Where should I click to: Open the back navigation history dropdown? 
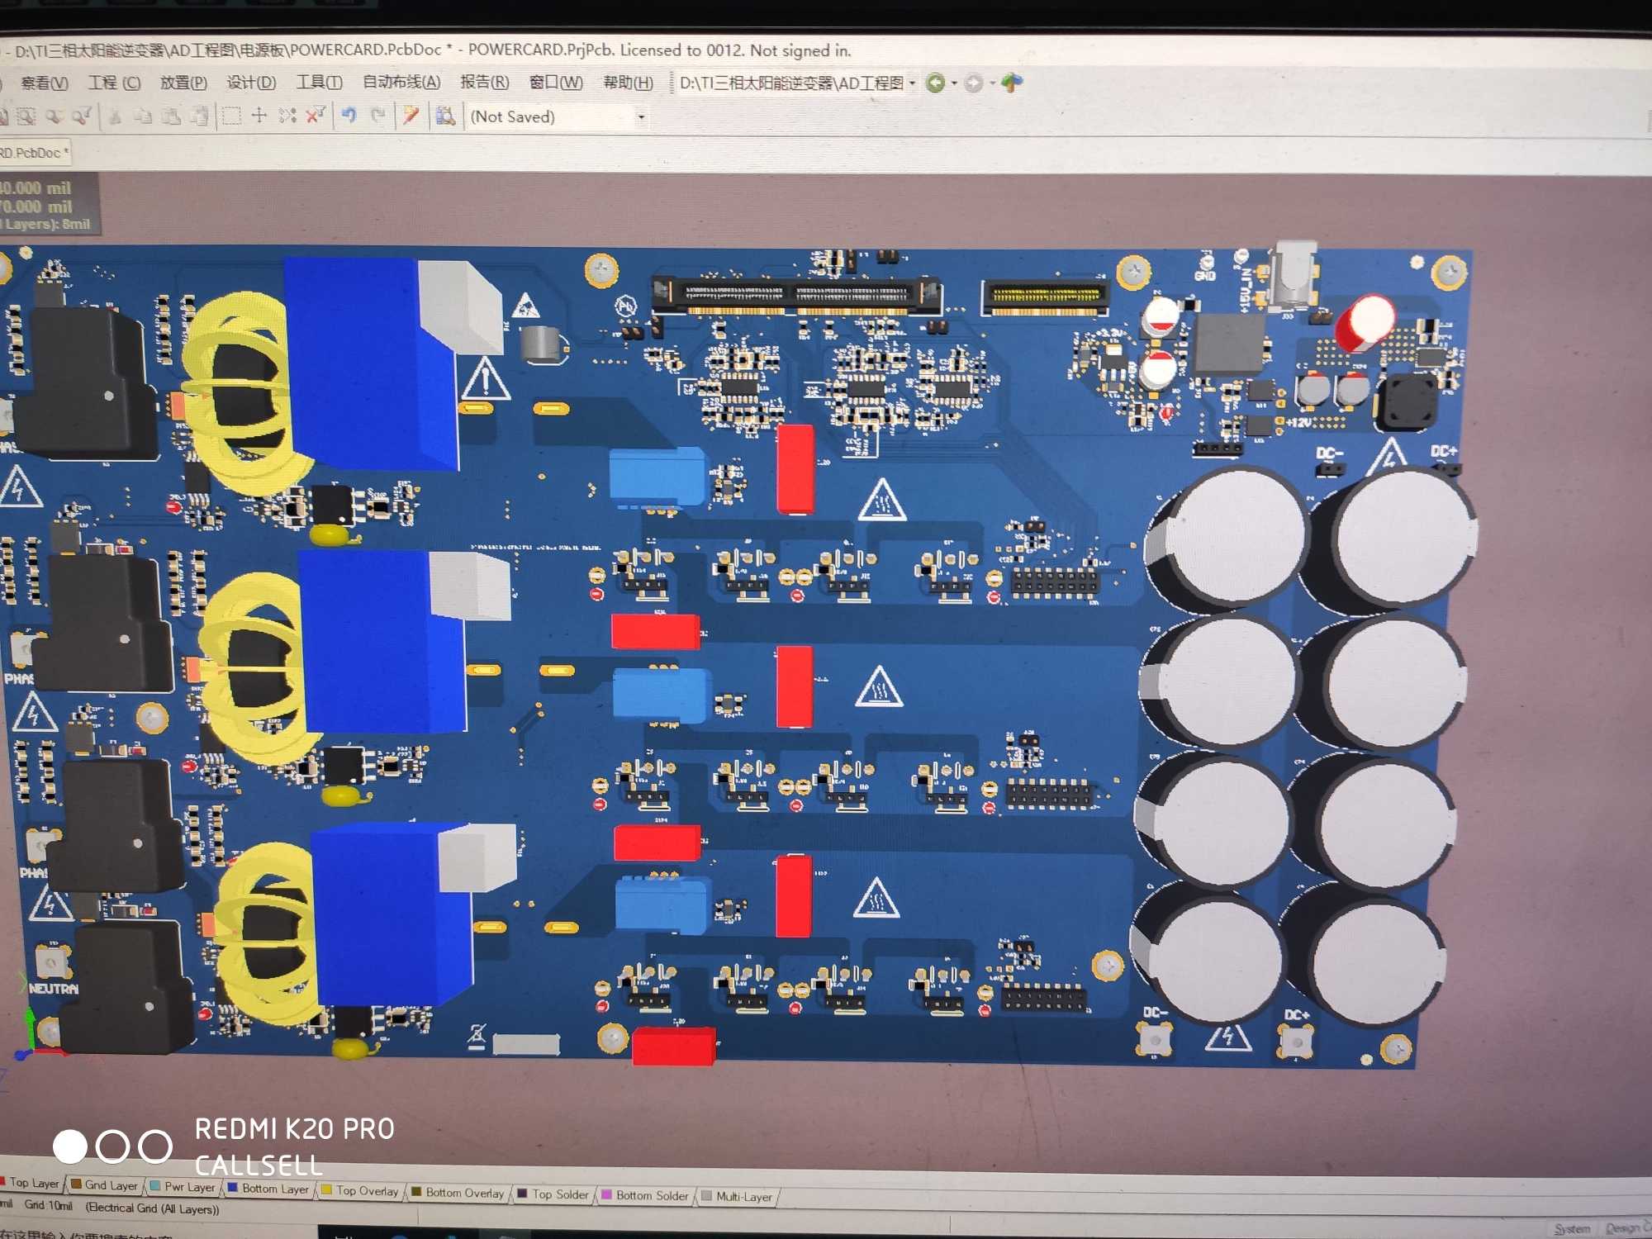click(954, 83)
